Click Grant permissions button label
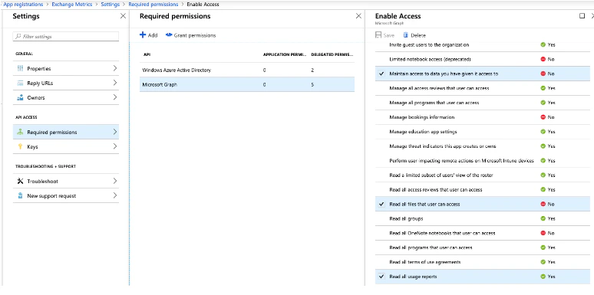Screen dimensions: 594x295 (195, 35)
